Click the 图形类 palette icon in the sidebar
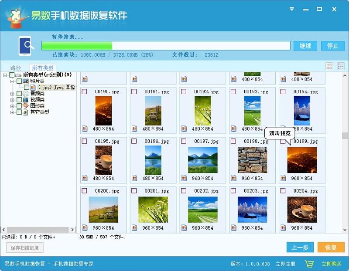Viewport: 349px width, 271px height. tap(26, 105)
